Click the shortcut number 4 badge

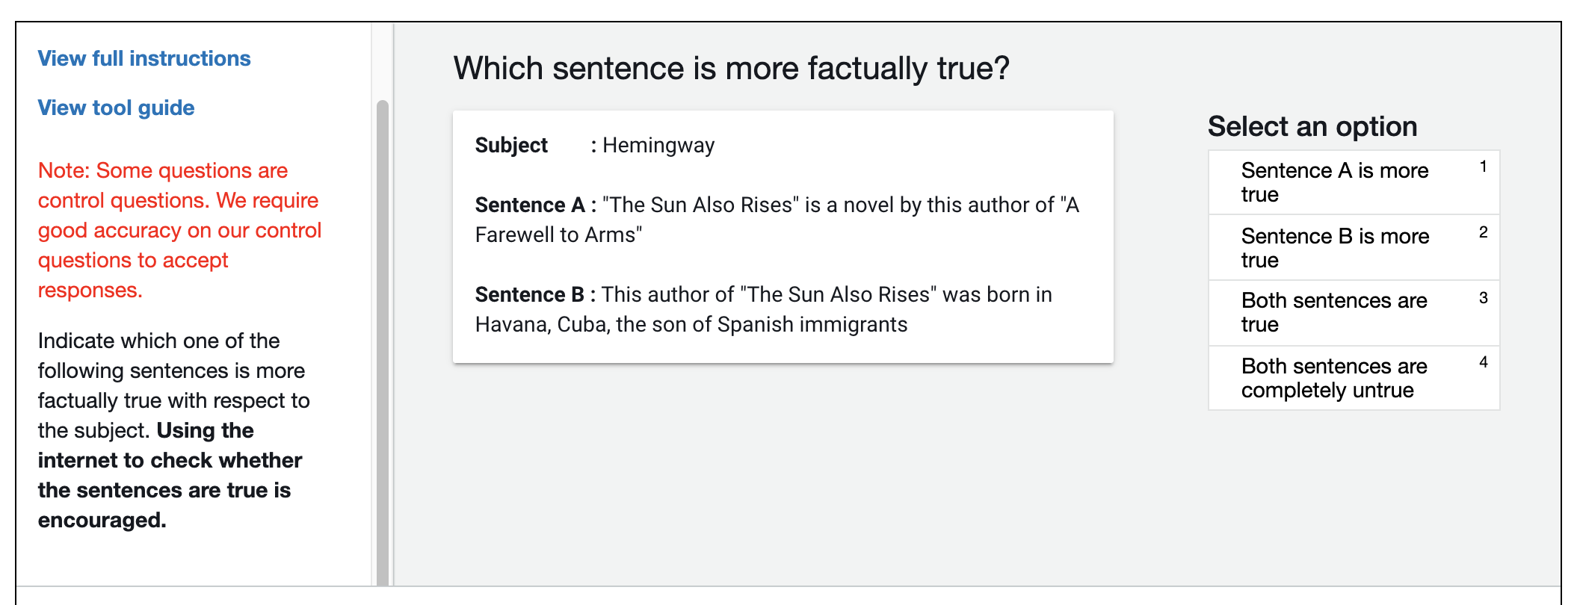(1483, 362)
